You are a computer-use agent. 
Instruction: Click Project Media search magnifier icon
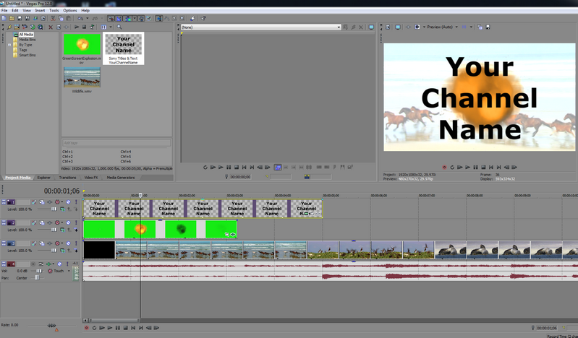click(x=119, y=27)
